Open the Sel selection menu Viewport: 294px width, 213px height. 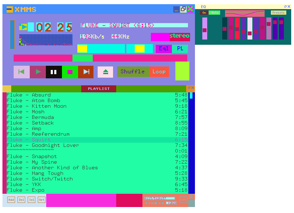click(31, 199)
